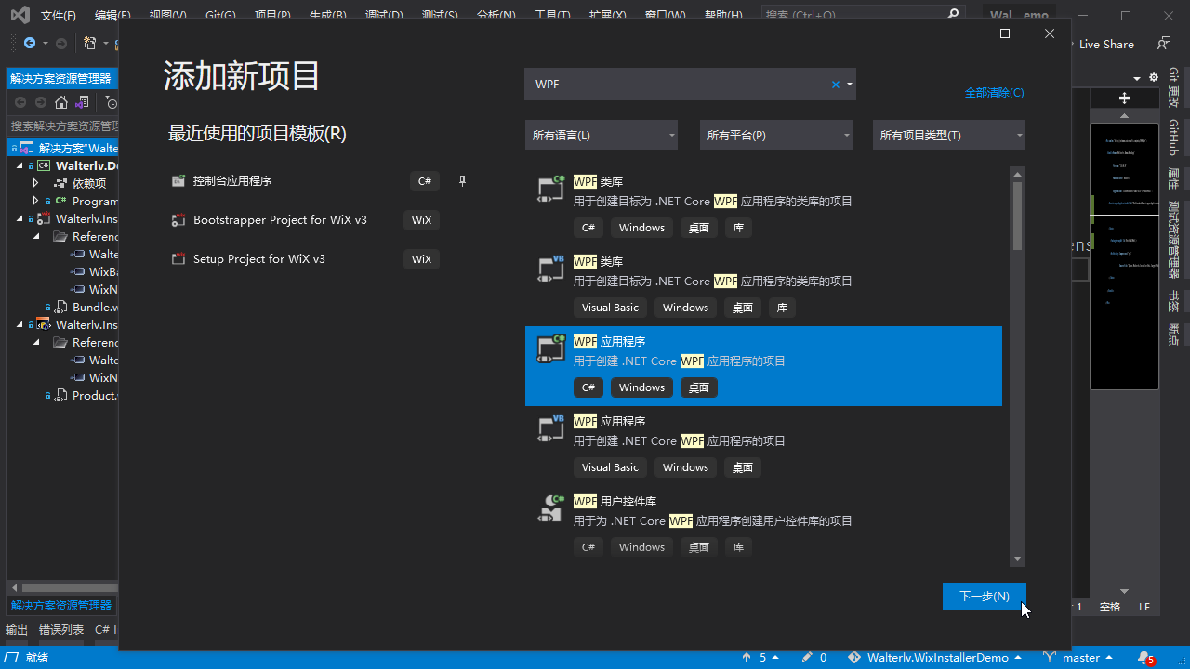Viewport: 1190px width, 669px height.
Task: Click the 下一步 button
Action: 984,596
